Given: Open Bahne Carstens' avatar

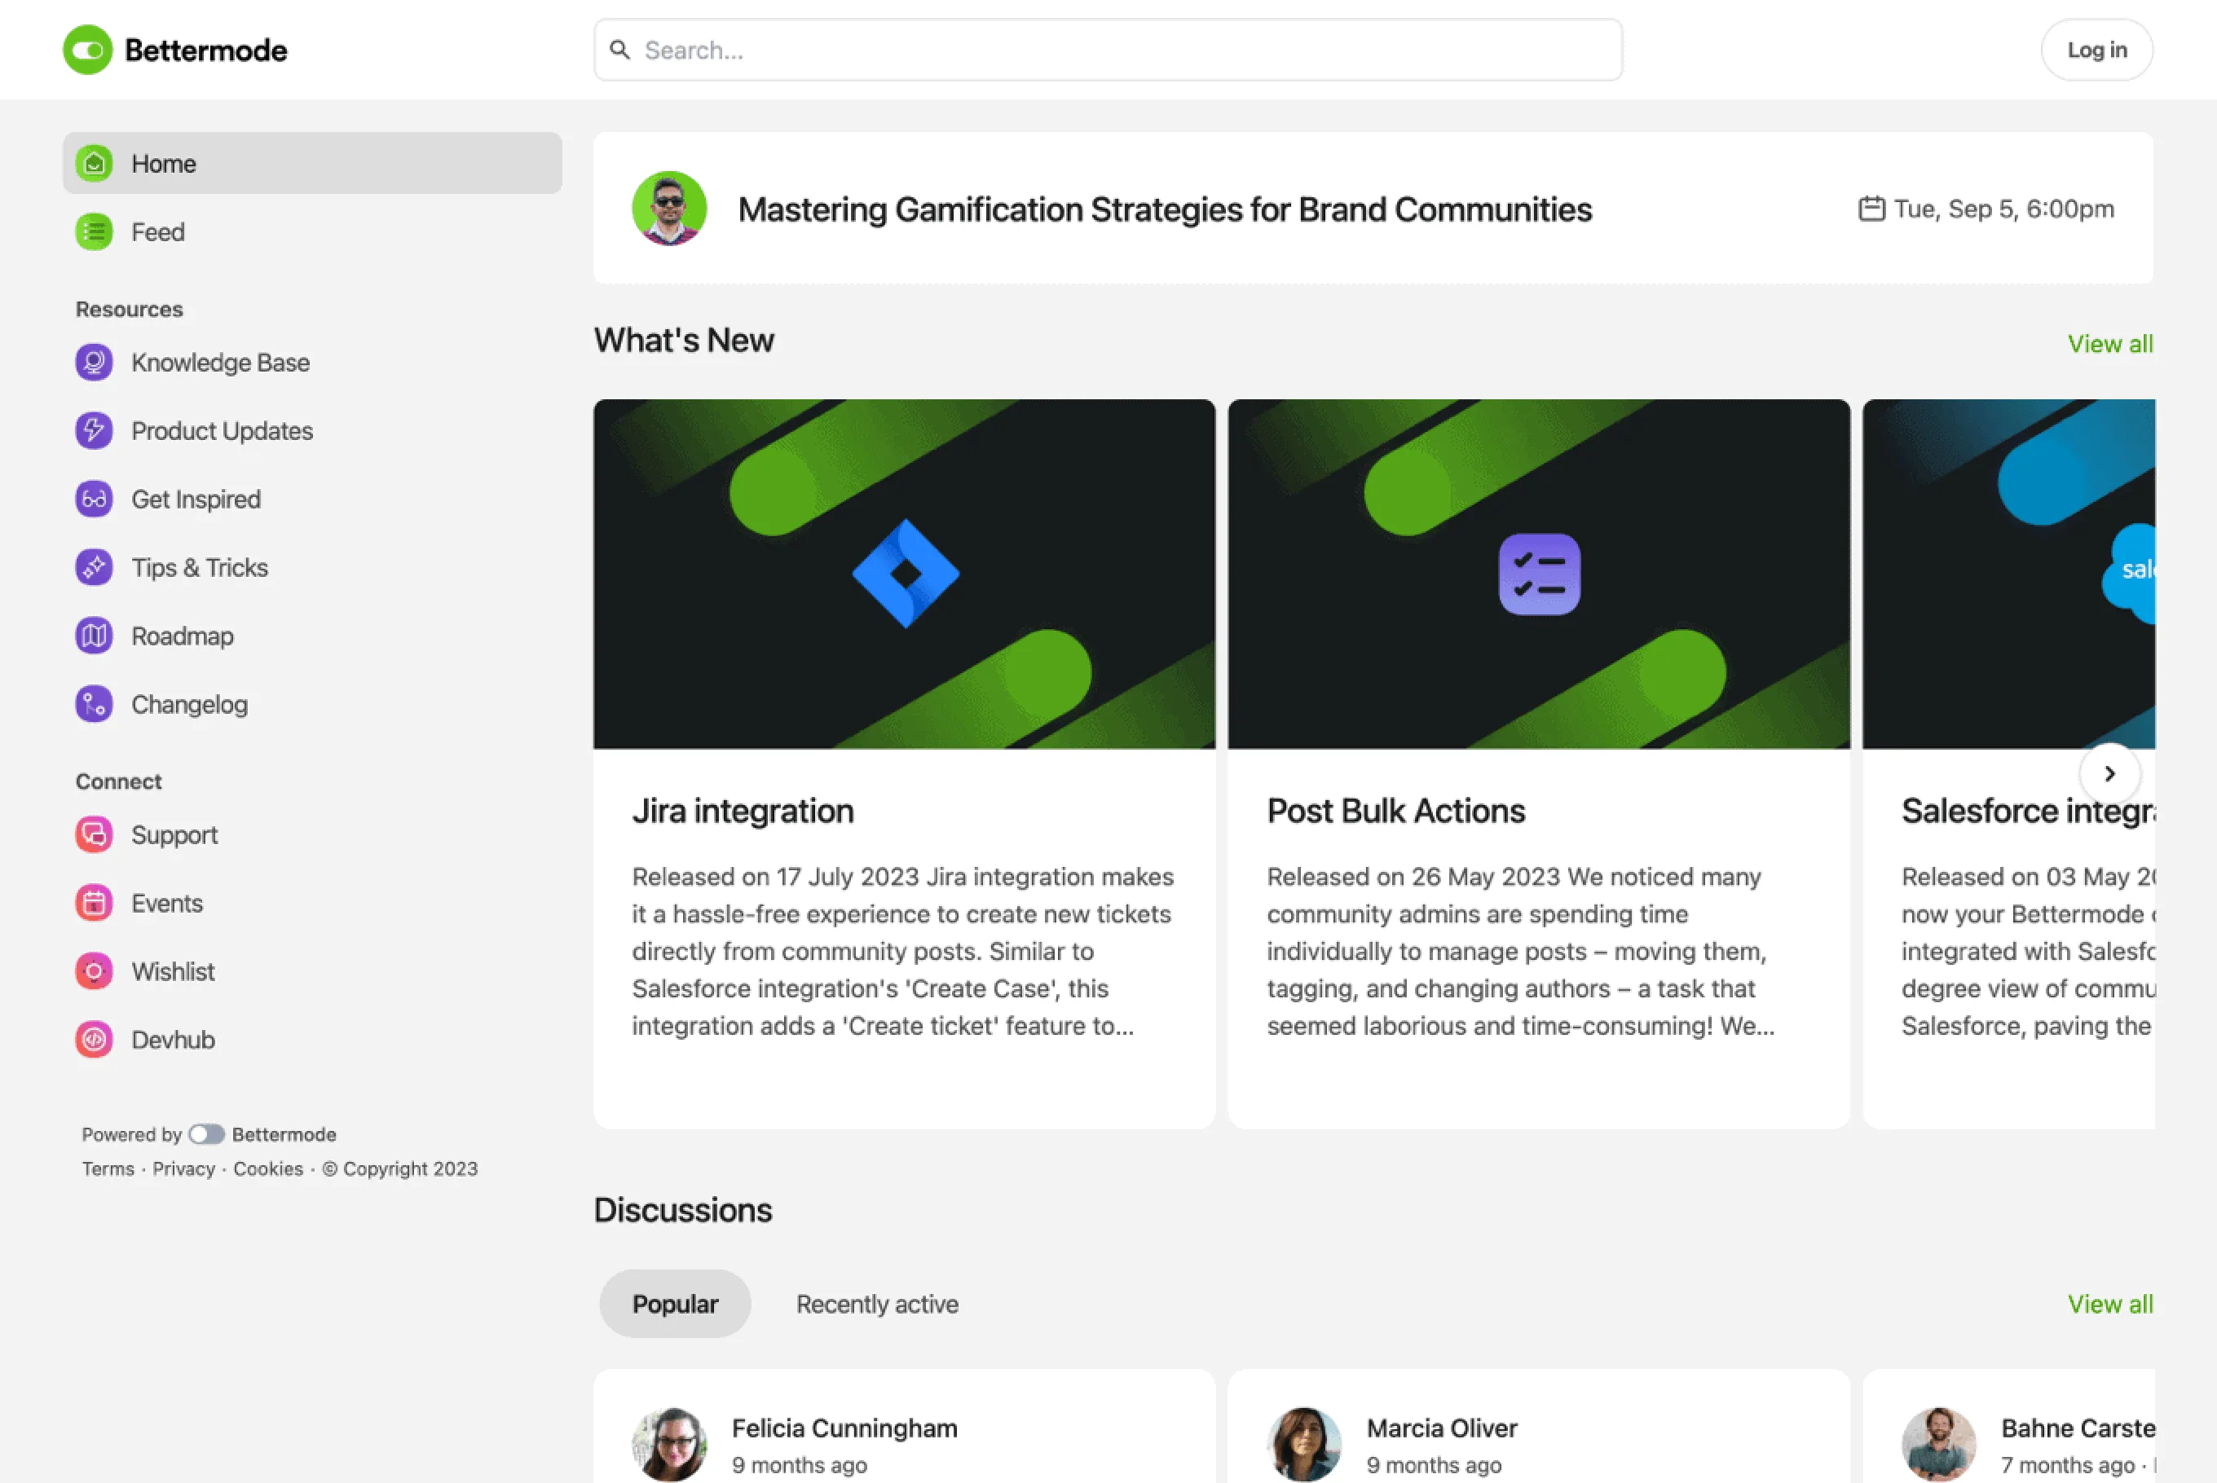Looking at the screenshot, I should click(1939, 1444).
